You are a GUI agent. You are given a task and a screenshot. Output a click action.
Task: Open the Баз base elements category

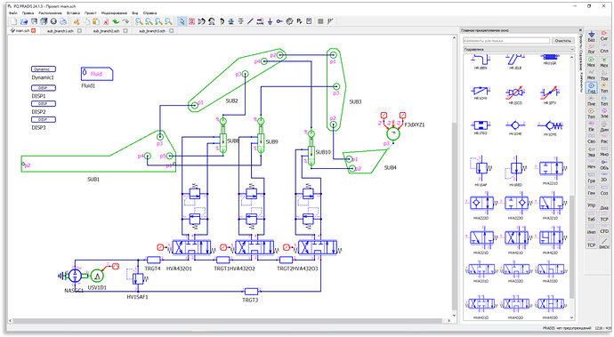click(x=591, y=36)
